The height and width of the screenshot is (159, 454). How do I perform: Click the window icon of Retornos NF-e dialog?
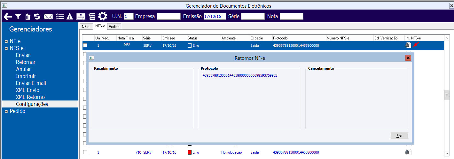[91, 58]
